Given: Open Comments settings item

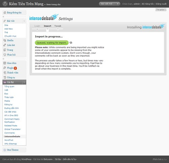Looking at the screenshot, I should pos(9,133).
